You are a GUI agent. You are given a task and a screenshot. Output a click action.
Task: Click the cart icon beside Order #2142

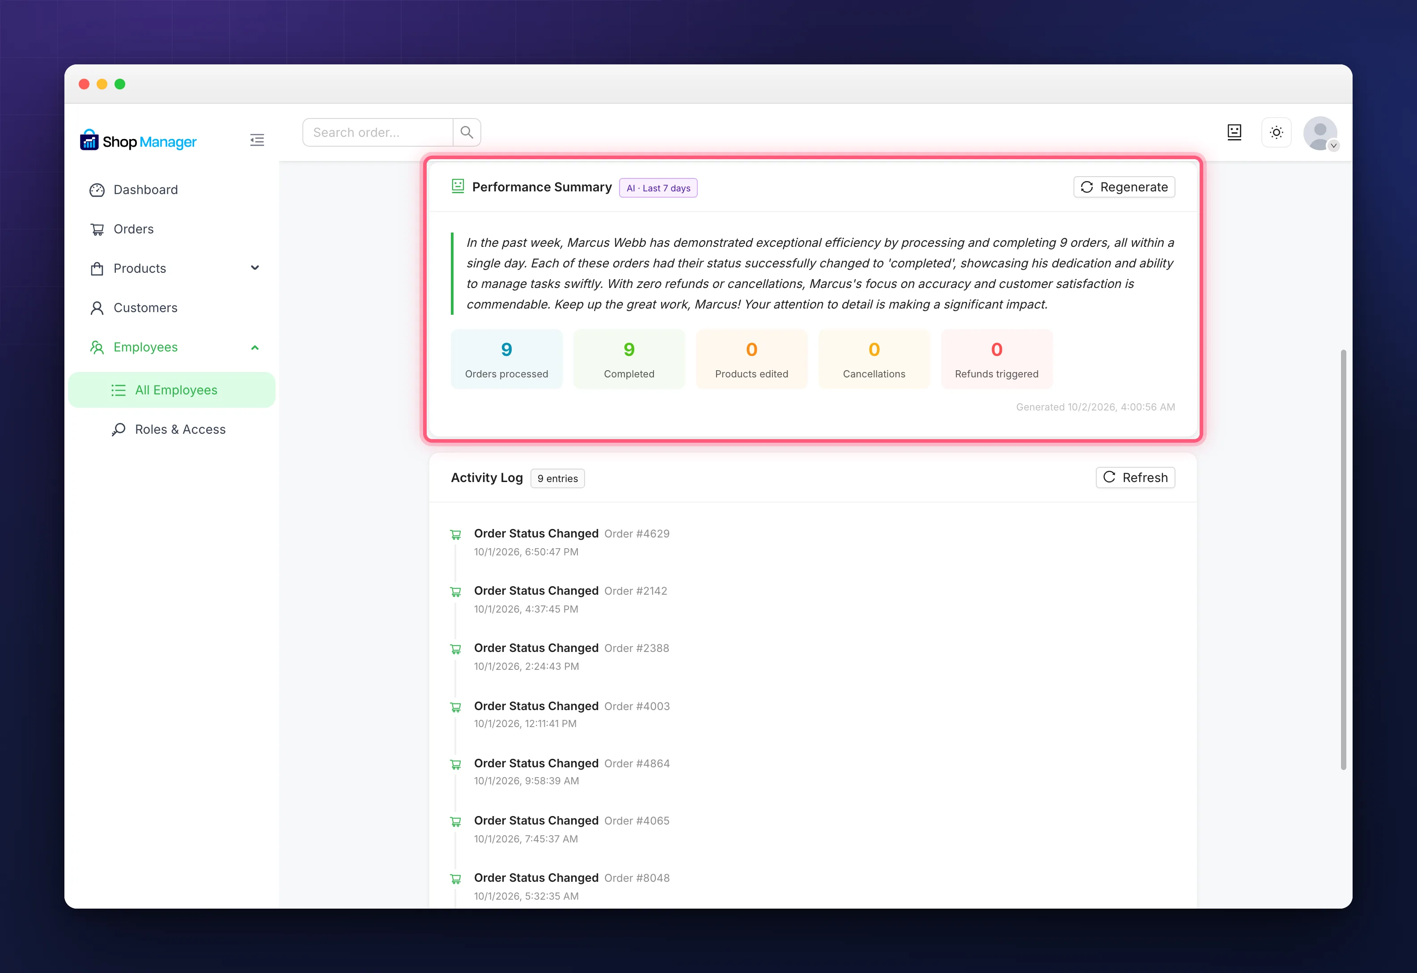tap(455, 592)
